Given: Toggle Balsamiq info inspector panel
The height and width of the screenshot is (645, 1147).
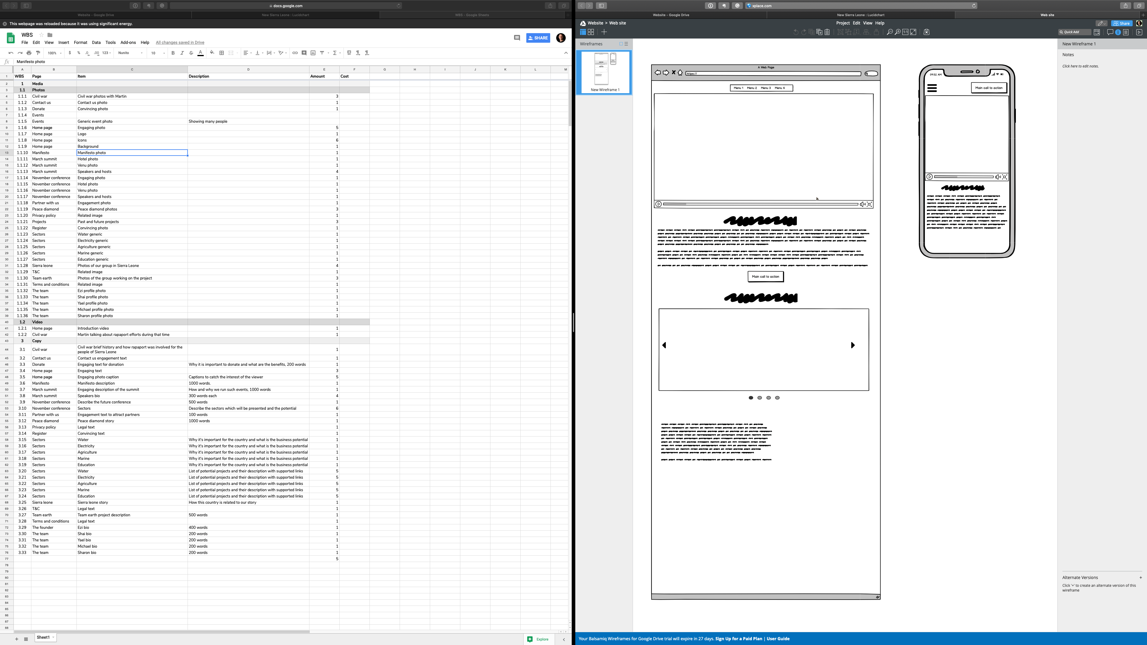Looking at the screenshot, I should coord(1118,32).
